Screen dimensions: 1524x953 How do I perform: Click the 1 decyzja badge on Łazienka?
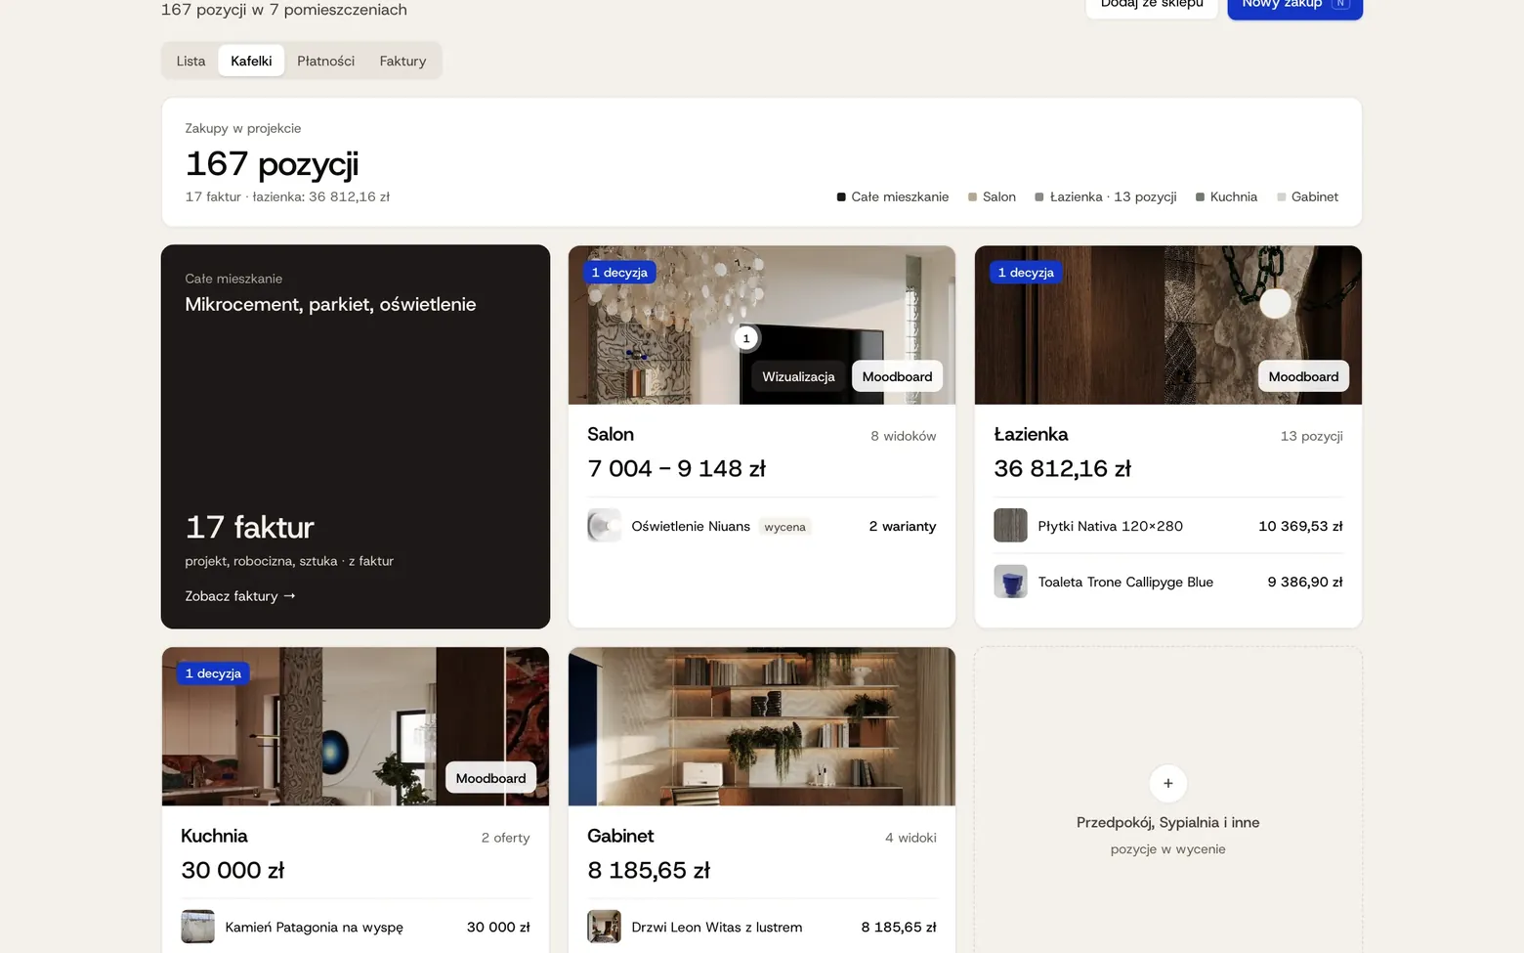[1026, 273]
